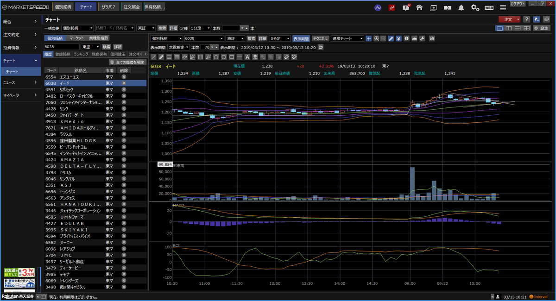556x301 pixels.
Task: Switch to four-chart grid layout
Action: [526, 28]
